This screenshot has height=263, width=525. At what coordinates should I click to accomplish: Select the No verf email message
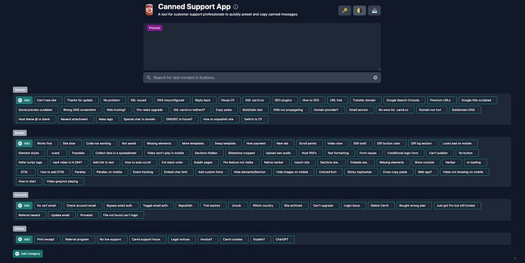(x=48, y=205)
